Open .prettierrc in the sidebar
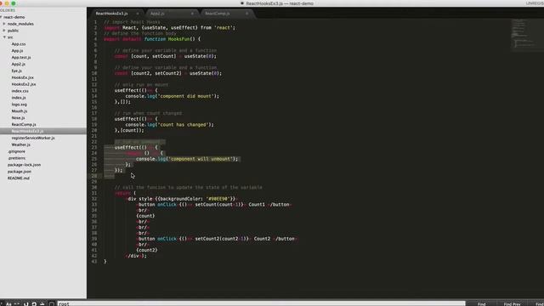Viewport: 544px width, 306px height. point(17,158)
